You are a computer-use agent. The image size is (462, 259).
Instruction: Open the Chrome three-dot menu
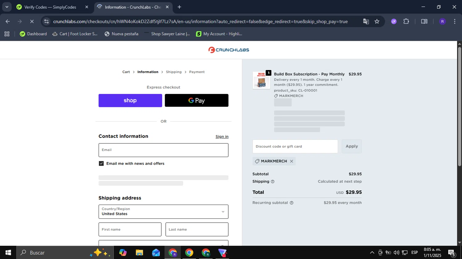[455, 22]
